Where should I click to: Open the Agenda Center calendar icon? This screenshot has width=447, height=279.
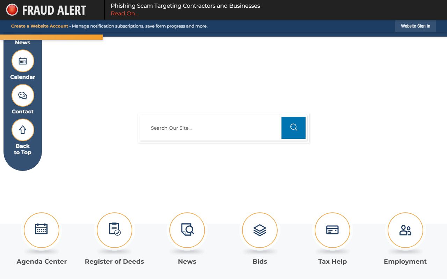coord(42,230)
